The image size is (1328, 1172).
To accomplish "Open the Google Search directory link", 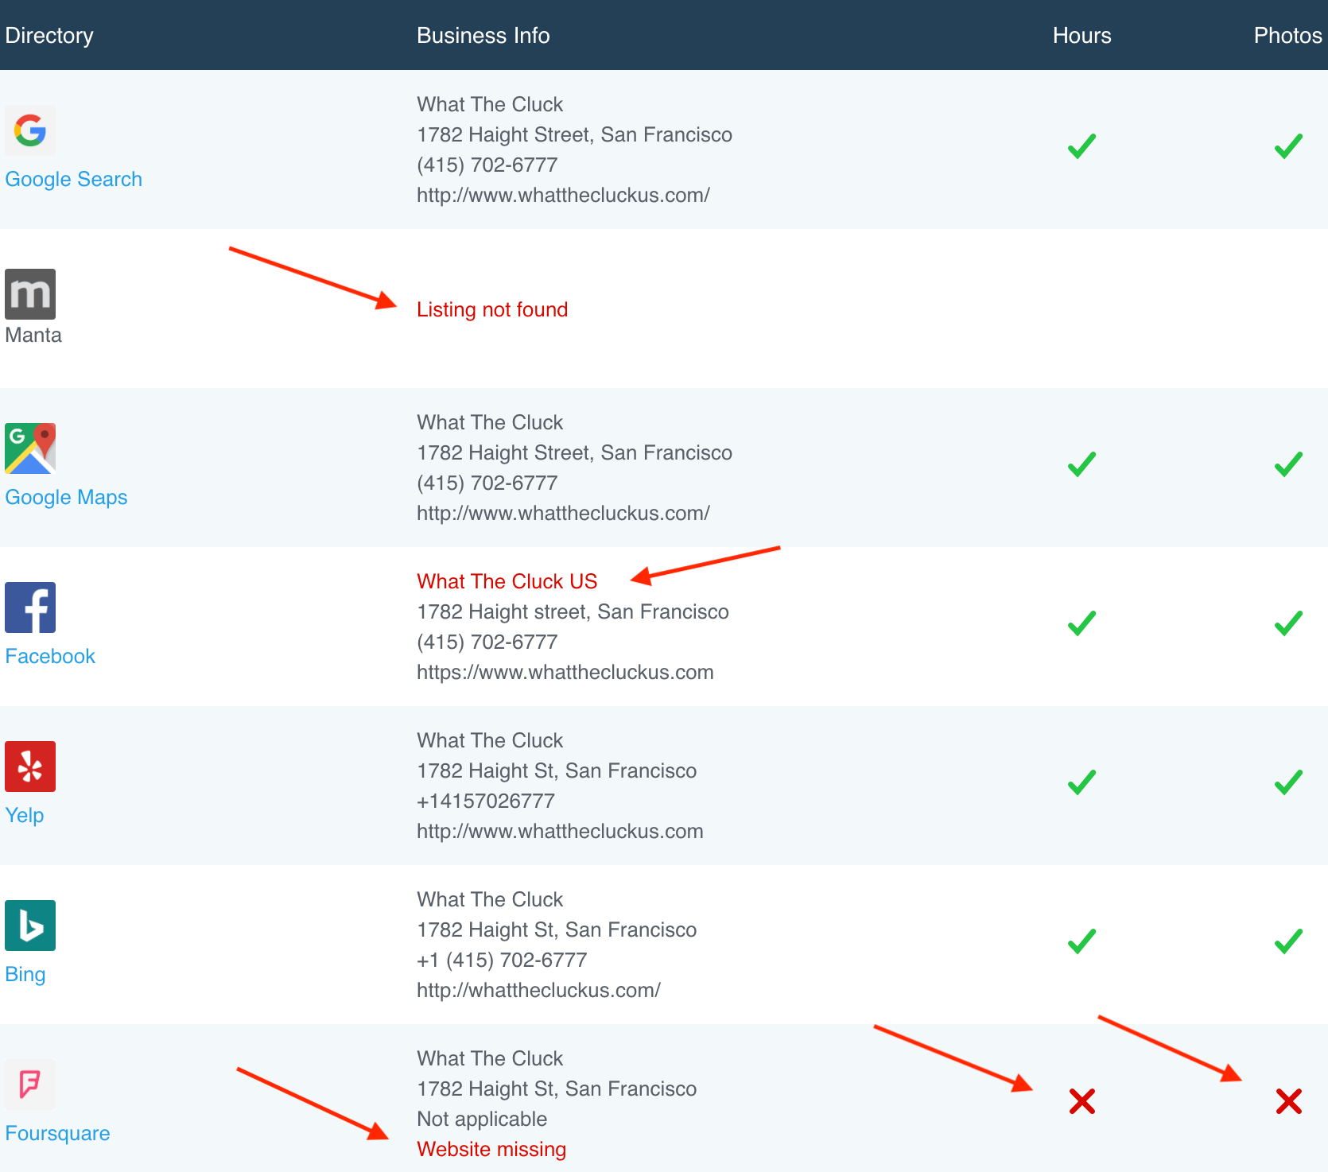I will (73, 180).
